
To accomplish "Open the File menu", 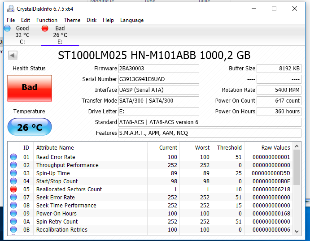I will tap(11, 20).
